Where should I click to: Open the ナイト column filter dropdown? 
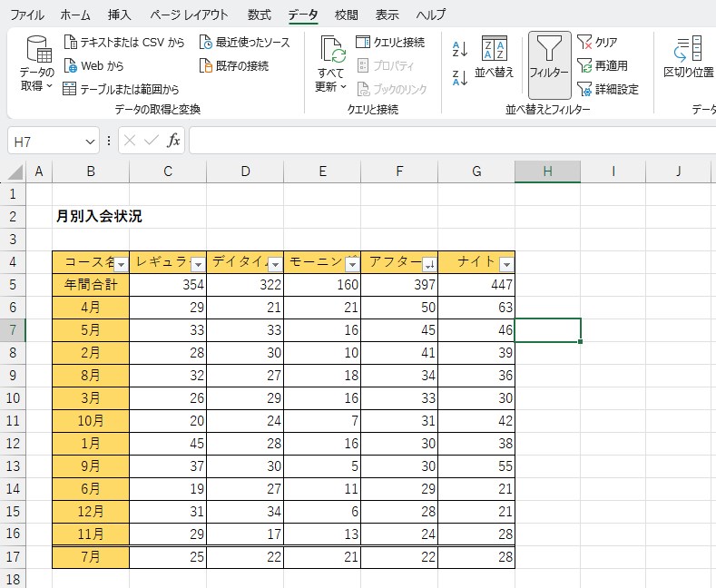click(x=506, y=264)
